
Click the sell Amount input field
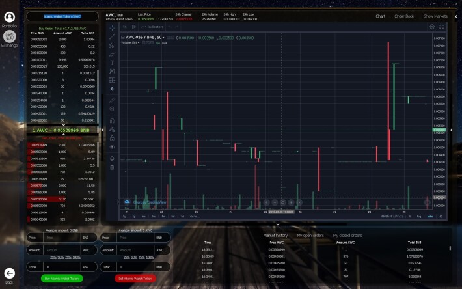click(x=135, y=250)
